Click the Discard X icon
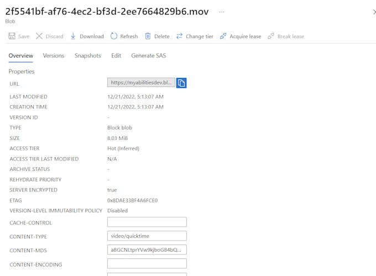The height and width of the screenshot is (276, 376). pos(39,36)
